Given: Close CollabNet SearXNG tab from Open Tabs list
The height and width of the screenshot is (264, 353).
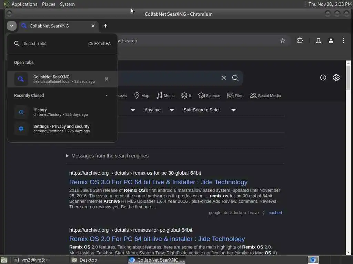Looking at the screenshot, I should tap(107, 79).
